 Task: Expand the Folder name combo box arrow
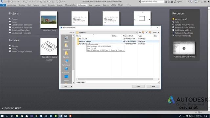[x=158, y=82]
